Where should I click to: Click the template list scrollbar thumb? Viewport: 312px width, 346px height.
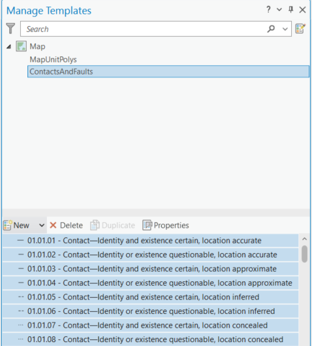[305, 254]
